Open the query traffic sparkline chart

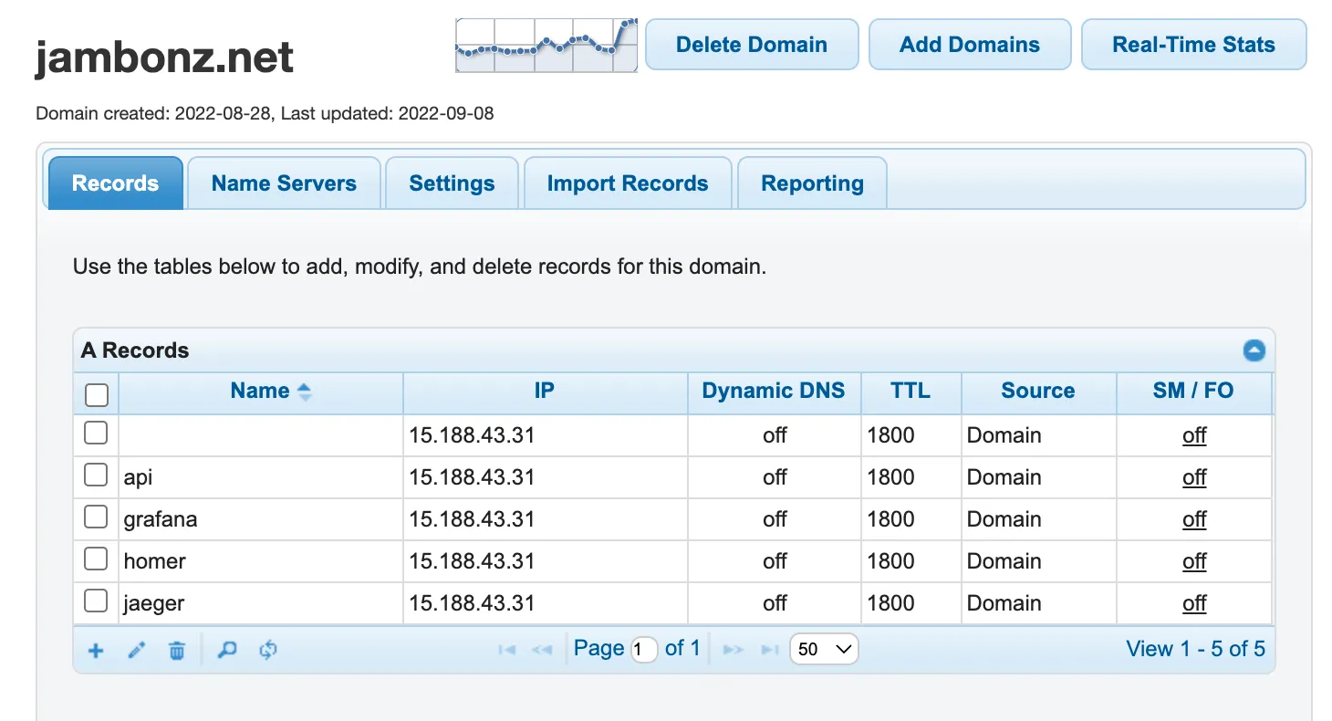coord(546,45)
